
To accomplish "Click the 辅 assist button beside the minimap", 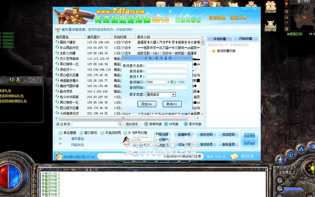I will click(x=287, y=18).
